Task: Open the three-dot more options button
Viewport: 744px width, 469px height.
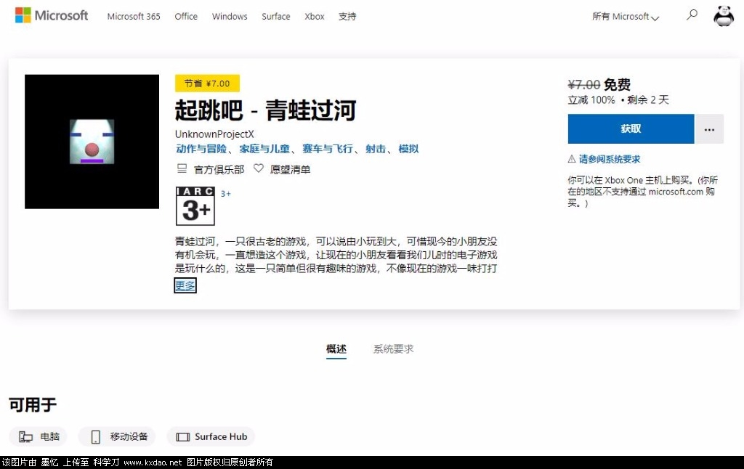Action: (709, 129)
